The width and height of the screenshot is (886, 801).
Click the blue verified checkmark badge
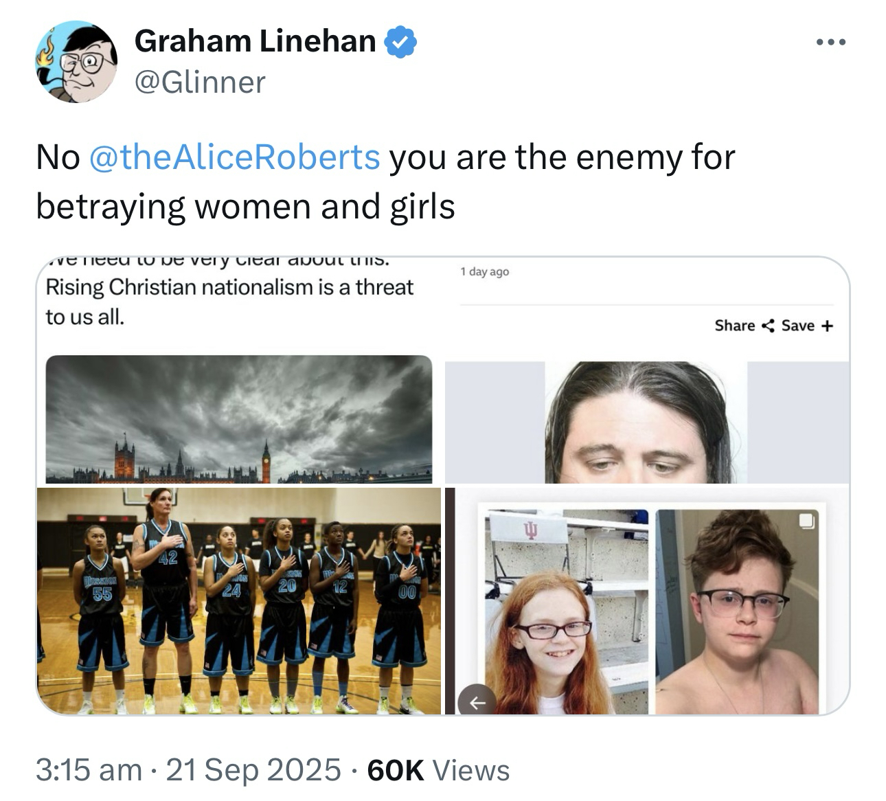pos(400,43)
